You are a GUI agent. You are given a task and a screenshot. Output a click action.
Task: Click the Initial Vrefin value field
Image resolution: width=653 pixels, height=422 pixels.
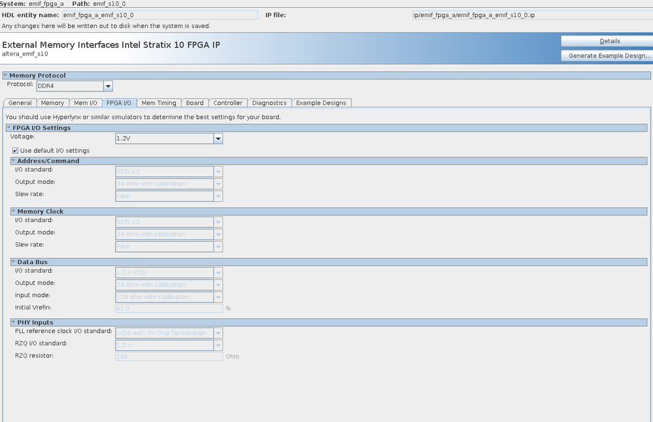169,308
